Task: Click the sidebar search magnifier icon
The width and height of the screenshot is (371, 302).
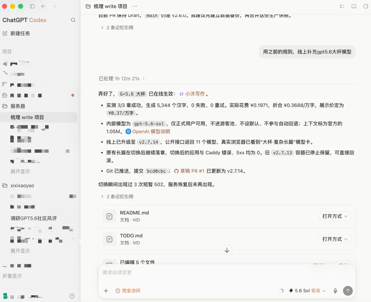Action: coord(73,20)
